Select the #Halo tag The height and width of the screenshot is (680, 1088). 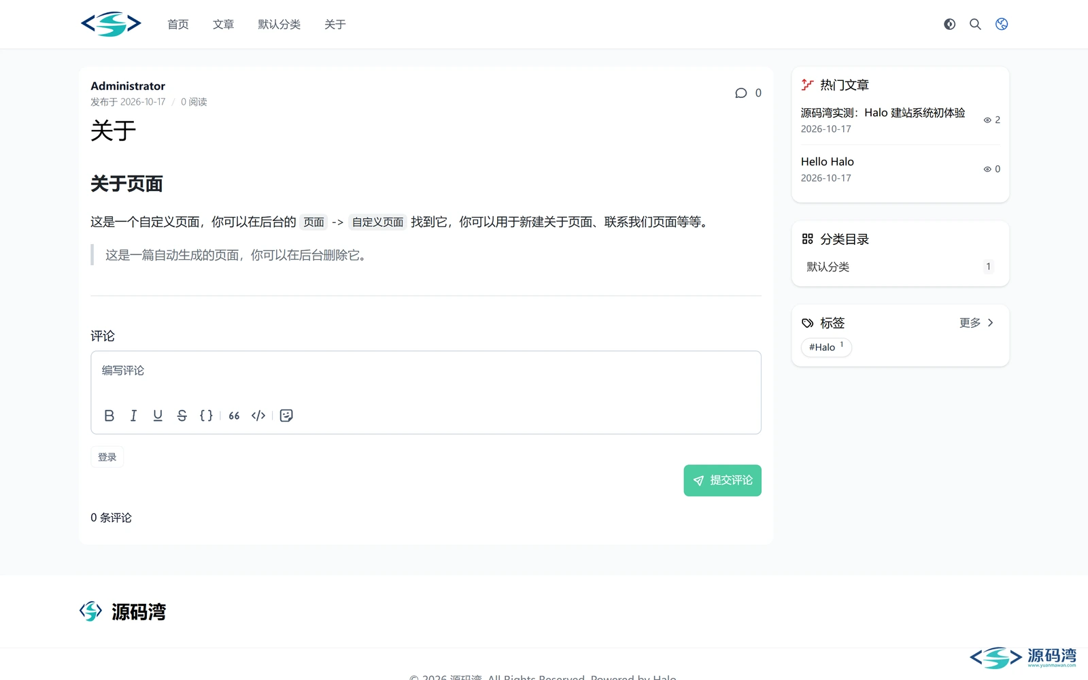(826, 347)
